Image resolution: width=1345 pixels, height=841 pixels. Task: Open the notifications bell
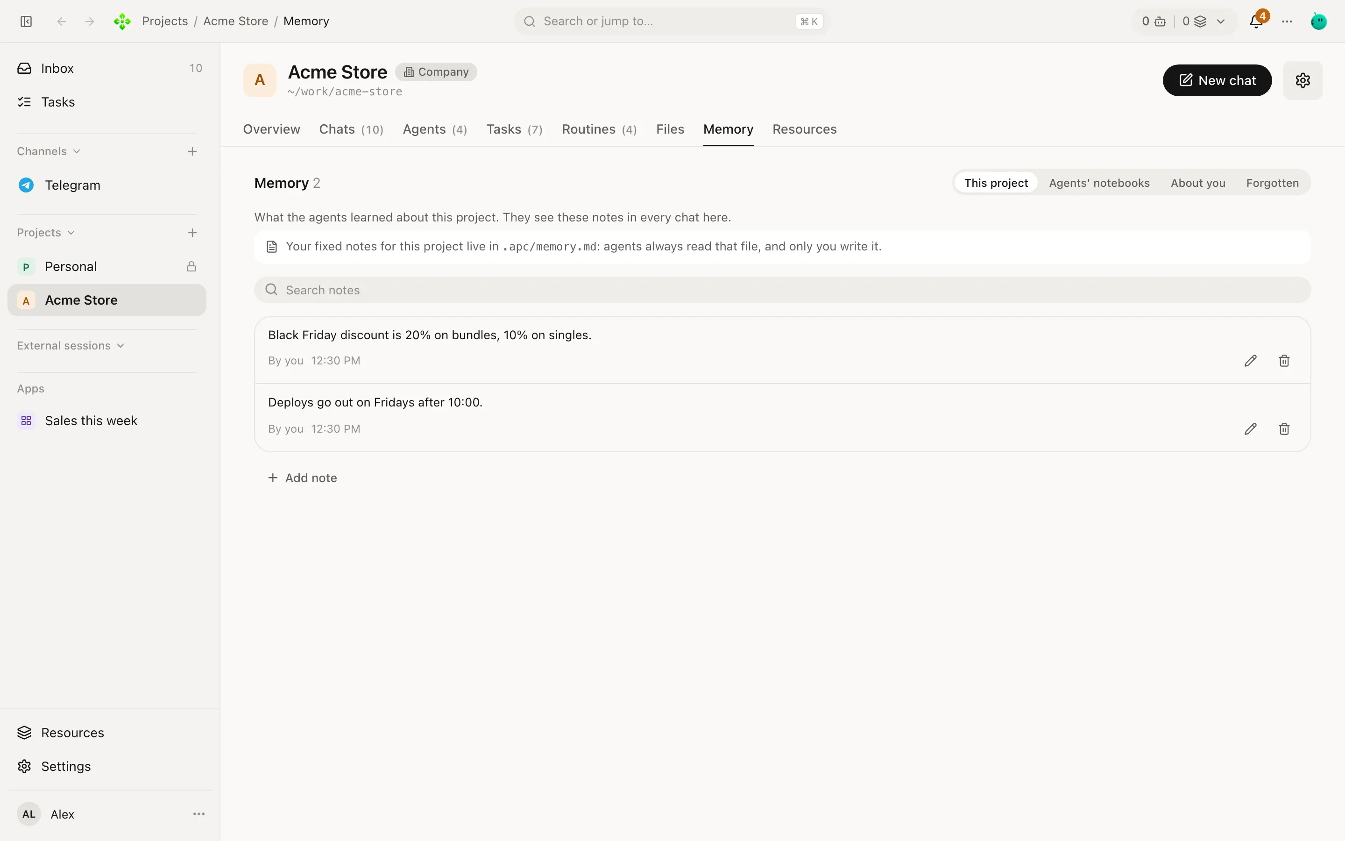(1255, 21)
